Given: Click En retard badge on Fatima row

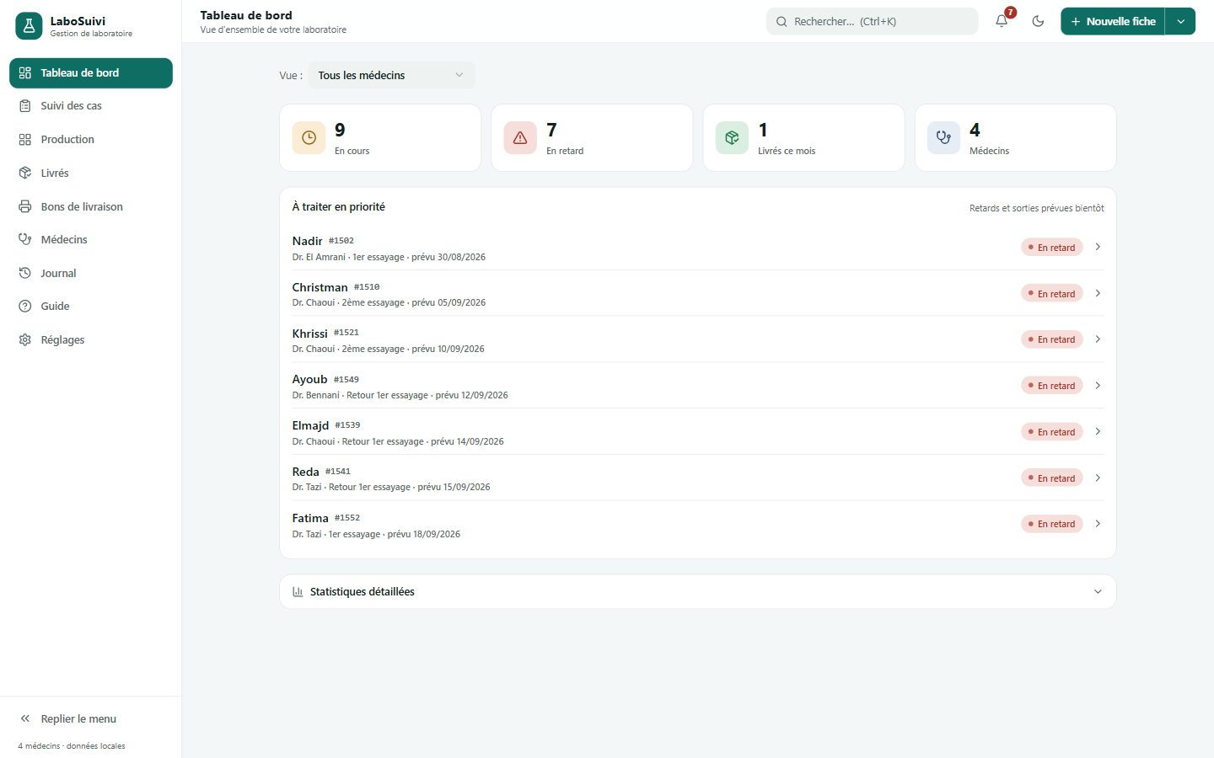Looking at the screenshot, I should click(1052, 524).
